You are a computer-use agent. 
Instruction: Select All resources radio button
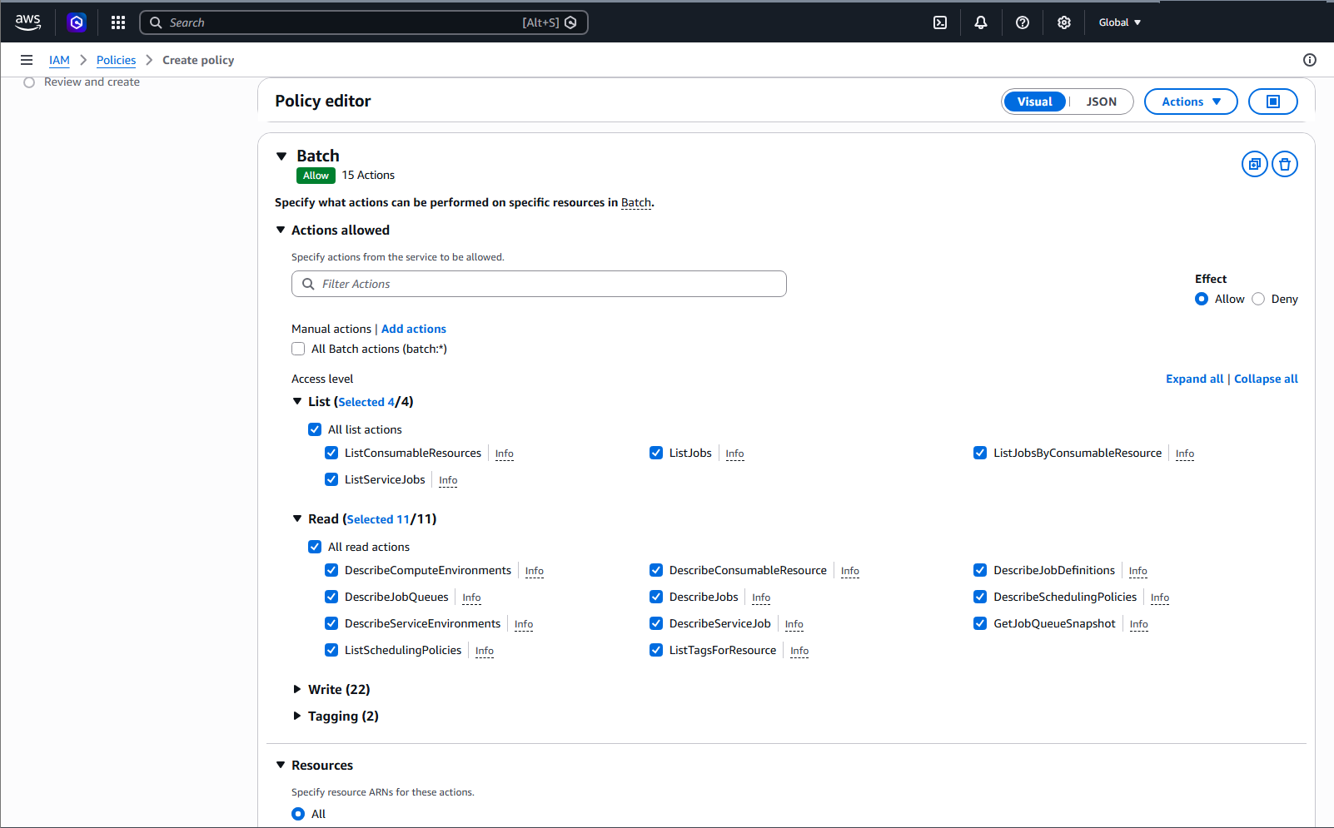coord(298,814)
